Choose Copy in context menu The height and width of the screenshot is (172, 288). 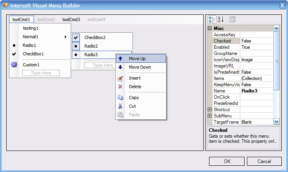(x=141, y=98)
